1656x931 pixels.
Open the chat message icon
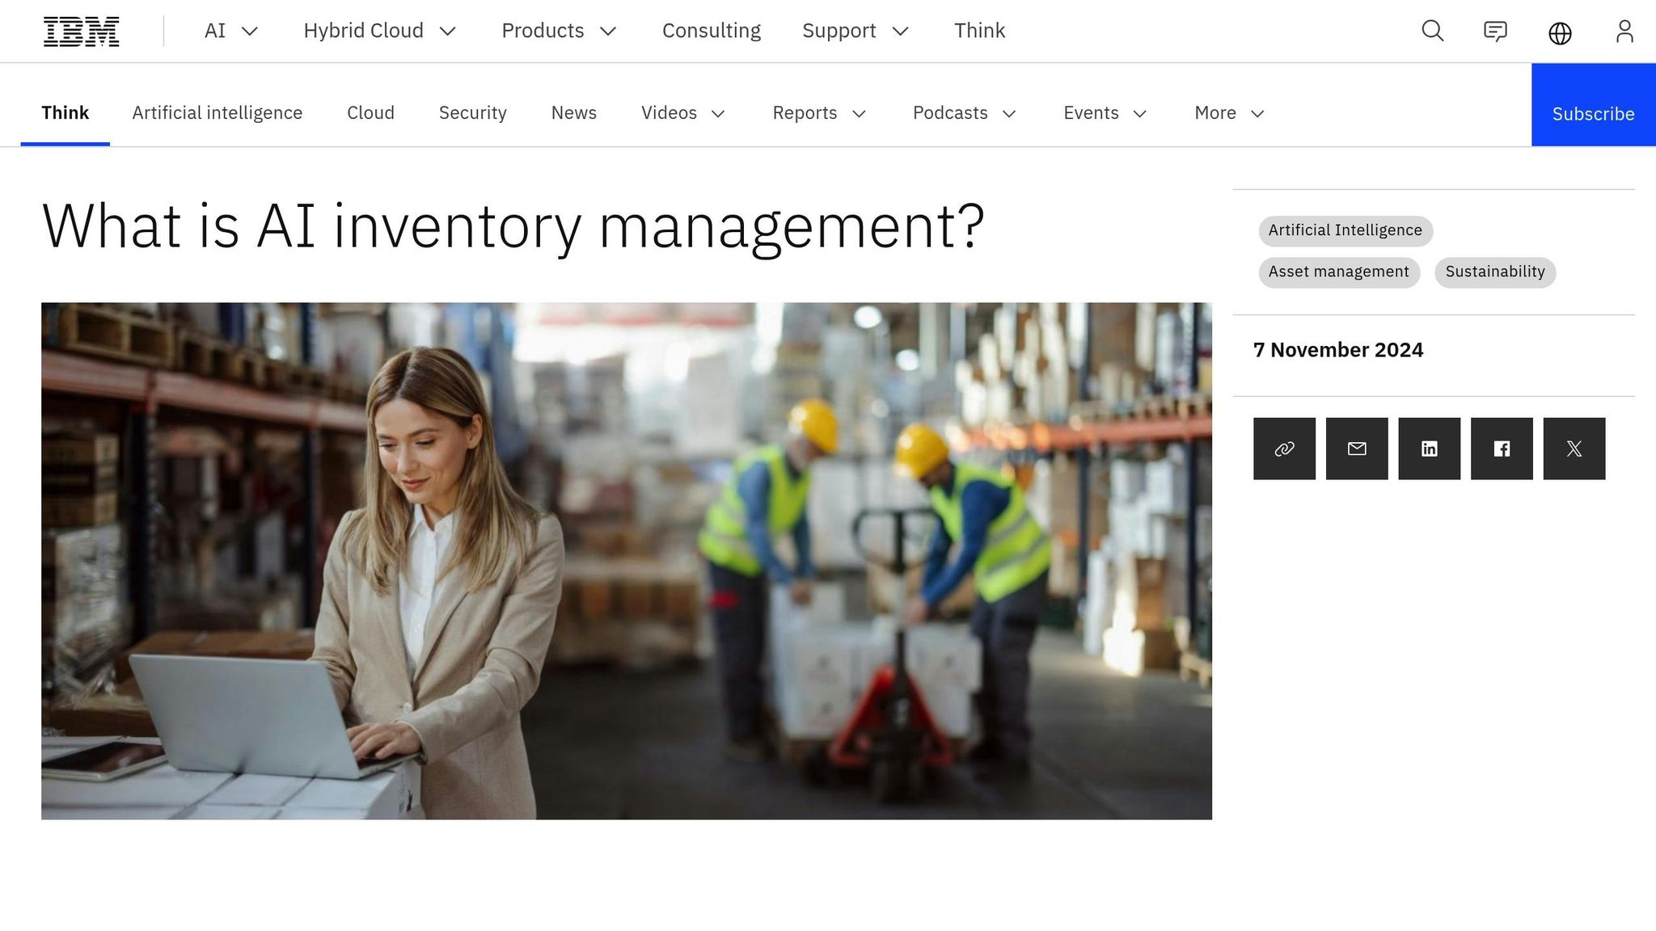1495,32
